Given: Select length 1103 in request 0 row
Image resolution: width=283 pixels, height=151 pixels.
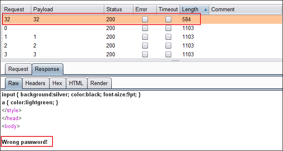Looking at the screenshot, I should pyautogui.click(x=188, y=28).
